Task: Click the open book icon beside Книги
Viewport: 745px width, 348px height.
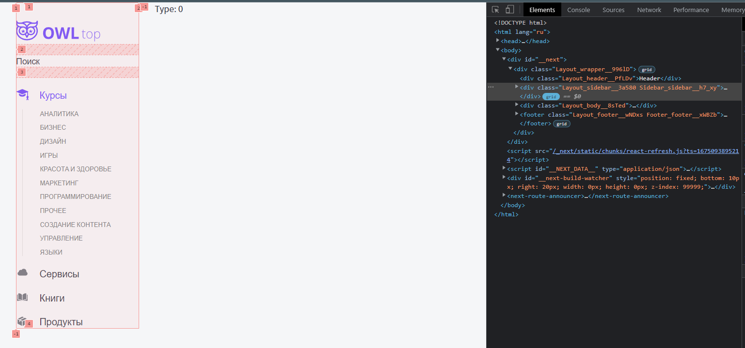Action: pyautogui.click(x=22, y=297)
